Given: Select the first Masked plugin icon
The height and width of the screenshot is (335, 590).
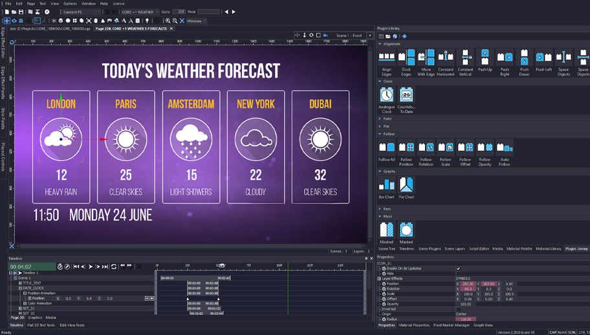Looking at the screenshot, I should 386,230.
